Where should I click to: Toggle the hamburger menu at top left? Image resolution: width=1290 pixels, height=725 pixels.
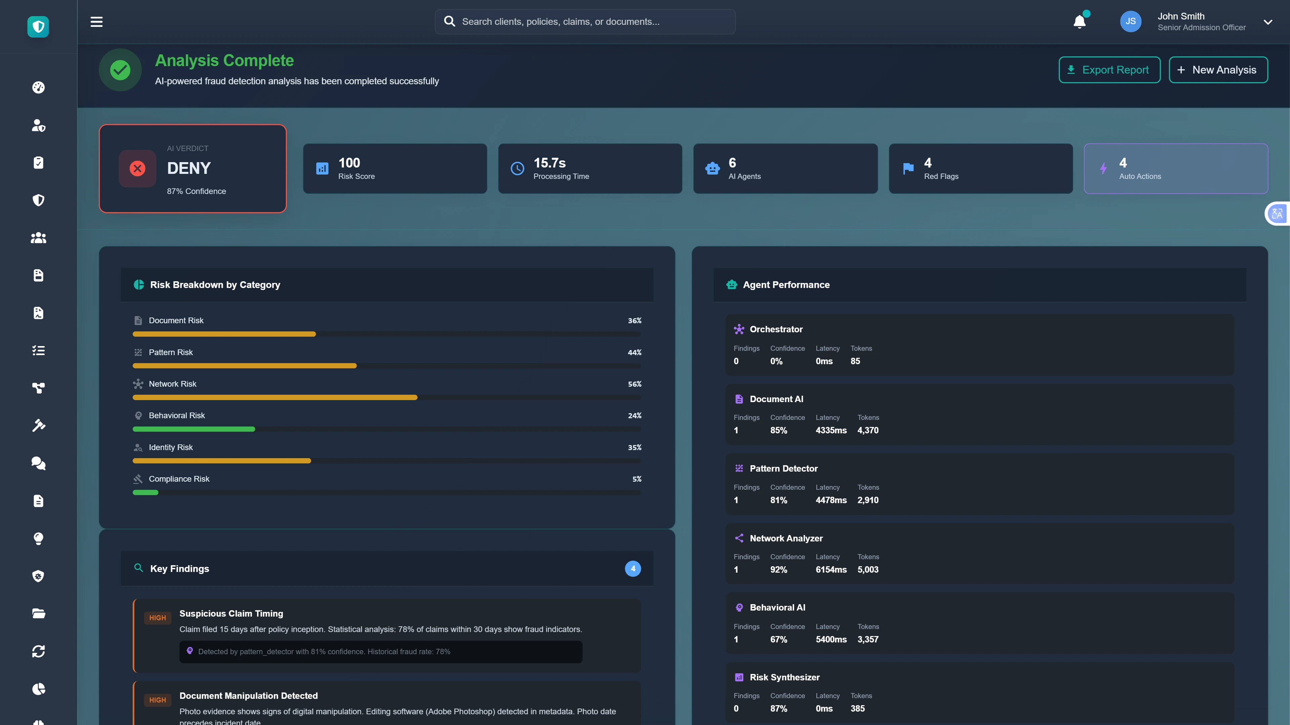pyautogui.click(x=97, y=21)
